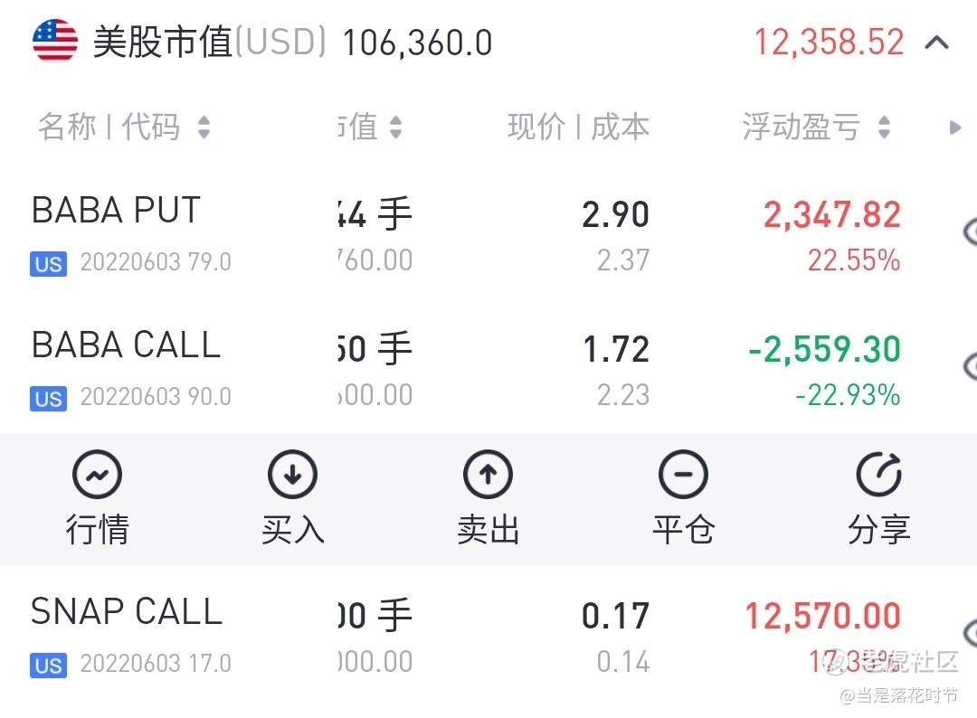Click the US flag icon

tap(55, 41)
